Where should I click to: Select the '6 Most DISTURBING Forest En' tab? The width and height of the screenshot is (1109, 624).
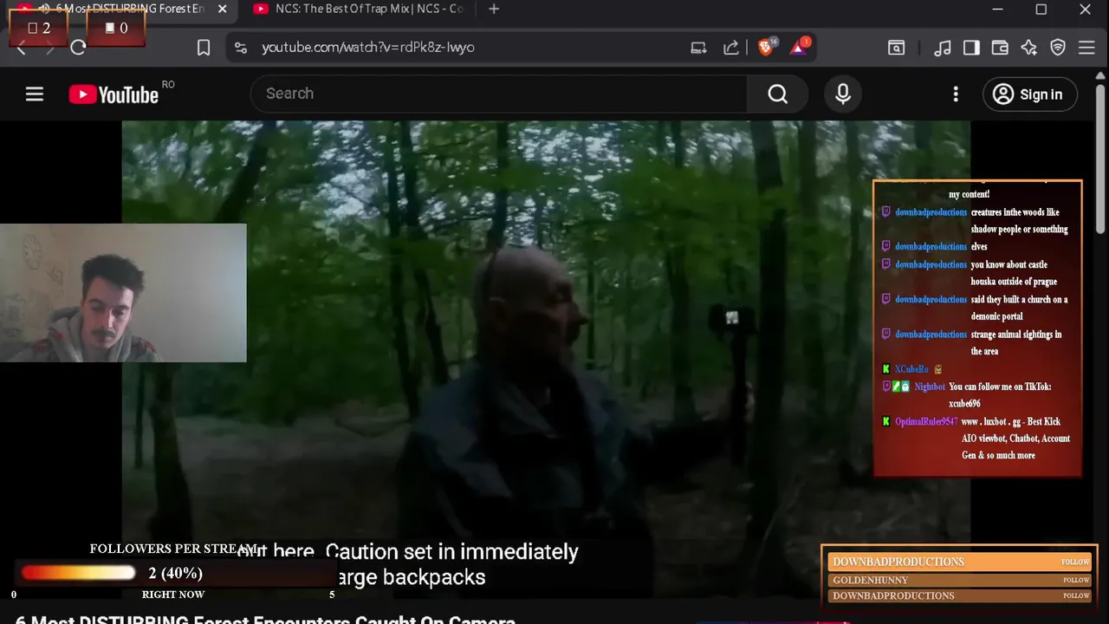130,9
